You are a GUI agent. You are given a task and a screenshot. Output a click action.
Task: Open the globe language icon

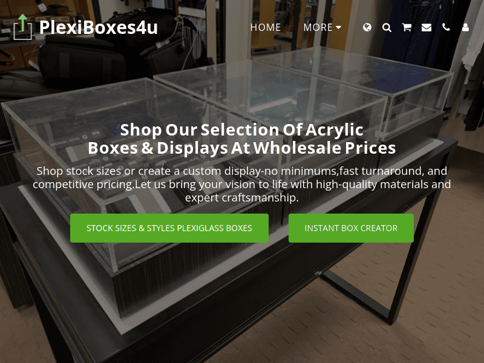pyautogui.click(x=367, y=27)
